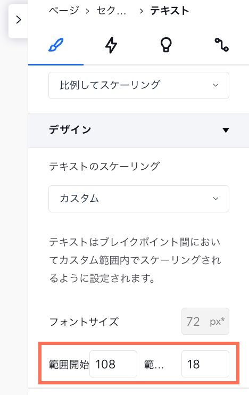Viewport: 249px width, 395px height.
Task: Click the デザイン section header
Action: click(138, 130)
